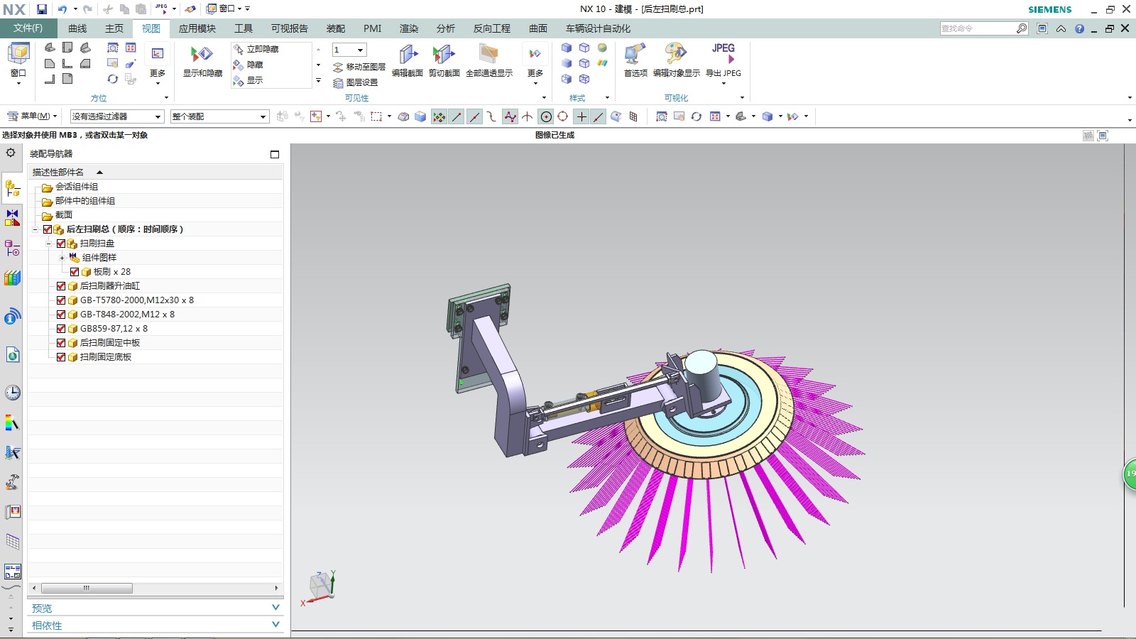
Task: Open Layer Settings (图层设置)
Action: pos(356,82)
